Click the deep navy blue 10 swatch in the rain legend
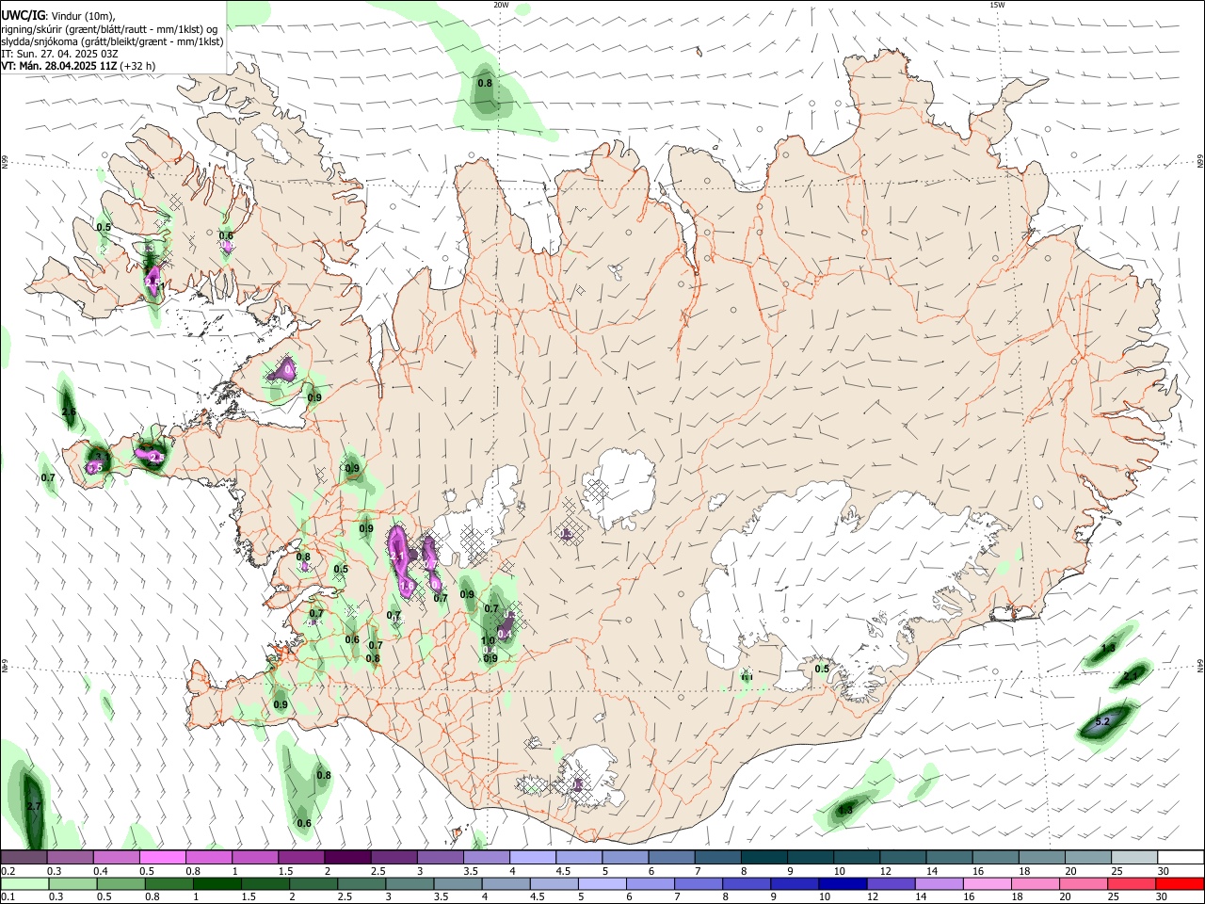Viewport: 1205px width, 904px height. click(x=843, y=883)
